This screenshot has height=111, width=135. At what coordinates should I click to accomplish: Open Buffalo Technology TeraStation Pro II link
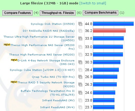tap(48, 93)
